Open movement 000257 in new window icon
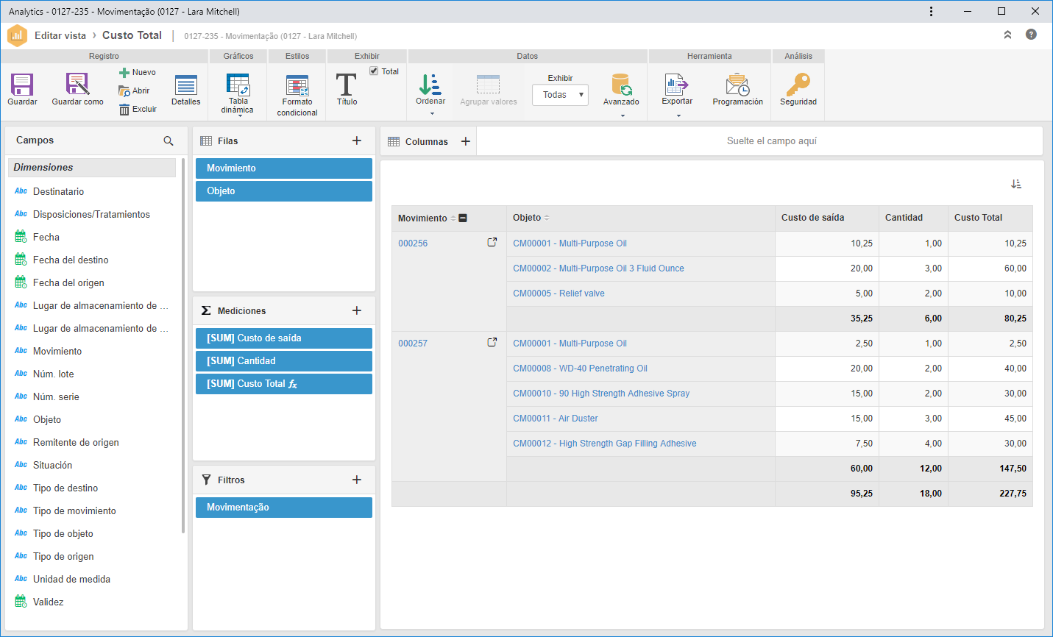The height and width of the screenshot is (637, 1053). pyautogui.click(x=492, y=342)
